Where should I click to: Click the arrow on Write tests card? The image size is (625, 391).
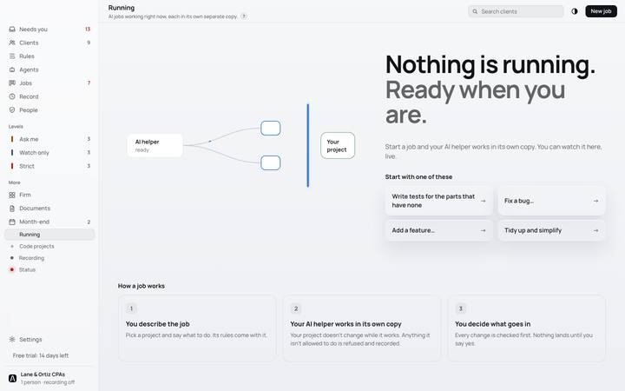pyautogui.click(x=484, y=201)
